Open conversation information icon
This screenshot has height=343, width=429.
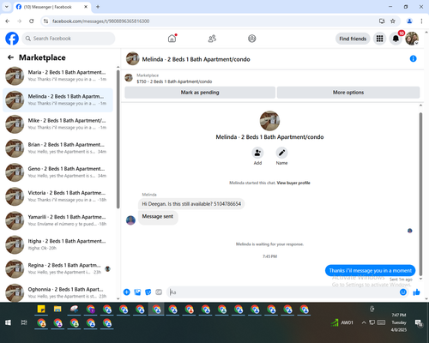click(x=413, y=58)
